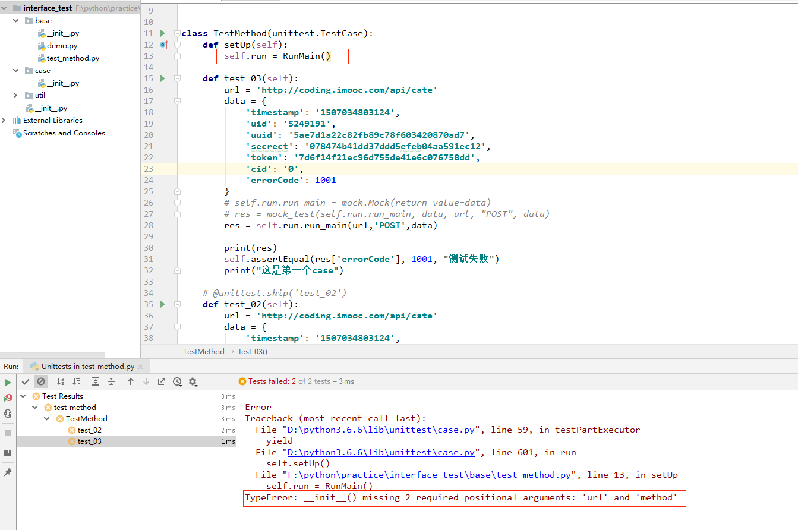Expand all test result nodes
Screen dimensions: 798x530
96,381
